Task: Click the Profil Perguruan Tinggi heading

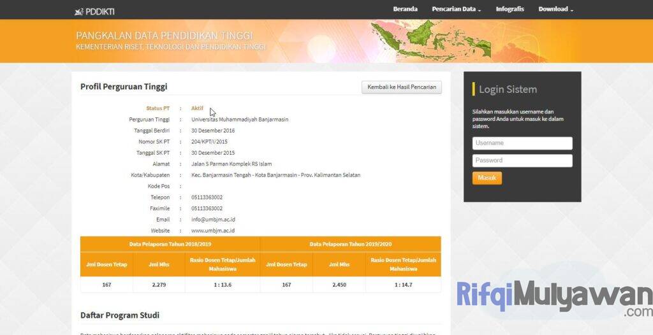Action: pos(124,87)
